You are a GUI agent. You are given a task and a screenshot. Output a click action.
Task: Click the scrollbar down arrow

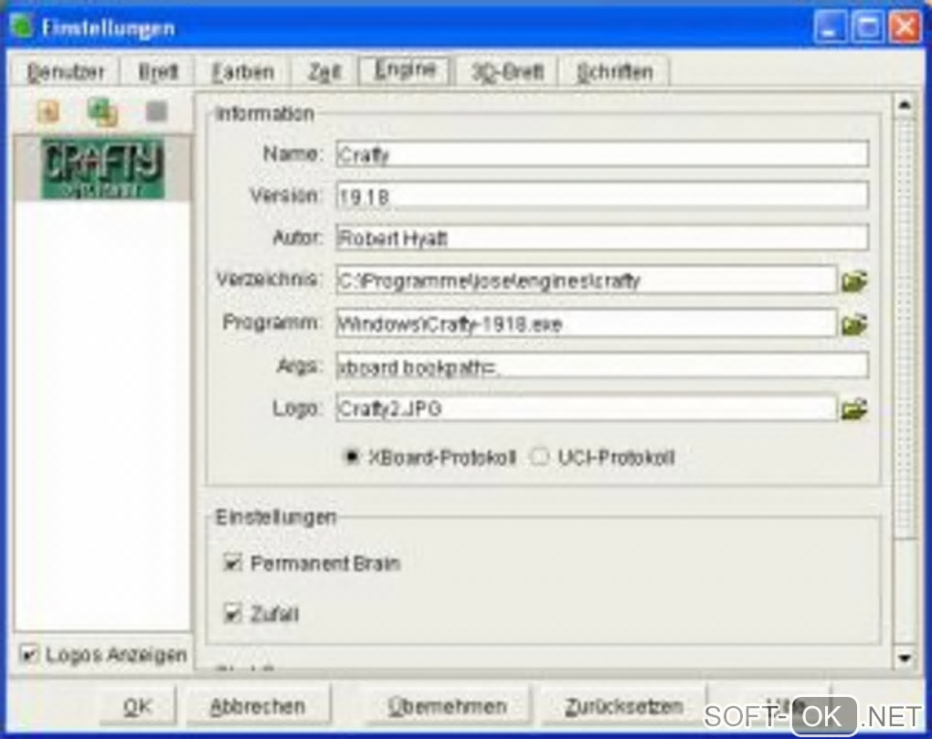click(x=904, y=658)
